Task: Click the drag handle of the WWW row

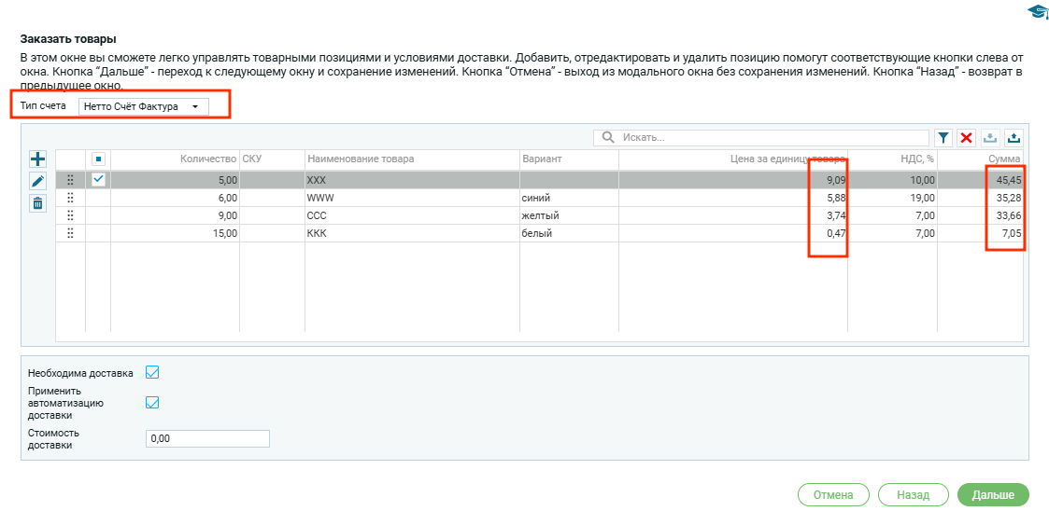Action: coord(70,198)
